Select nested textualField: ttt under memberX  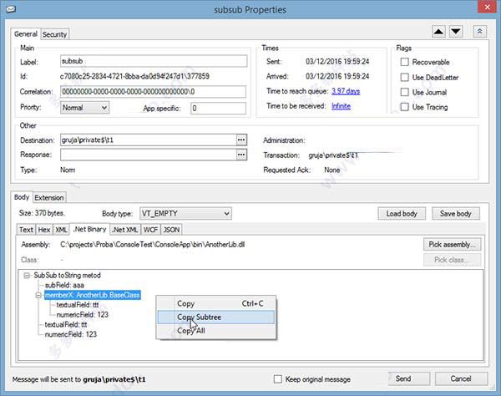pos(78,305)
